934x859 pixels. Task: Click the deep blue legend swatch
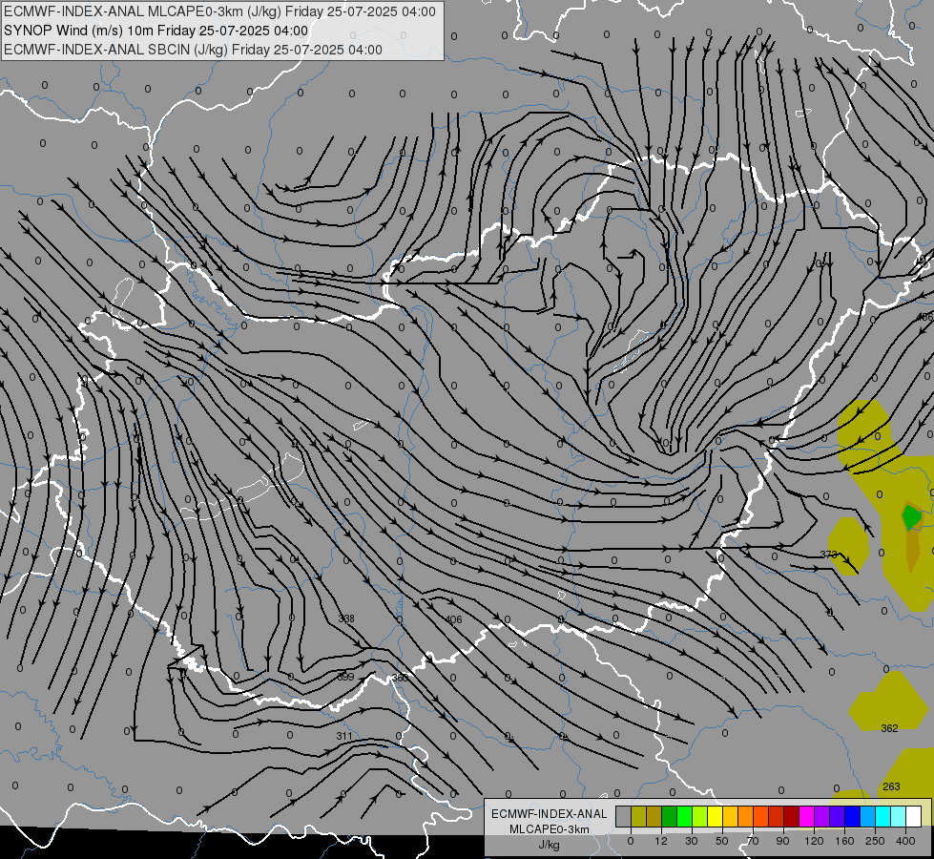[x=853, y=817]
